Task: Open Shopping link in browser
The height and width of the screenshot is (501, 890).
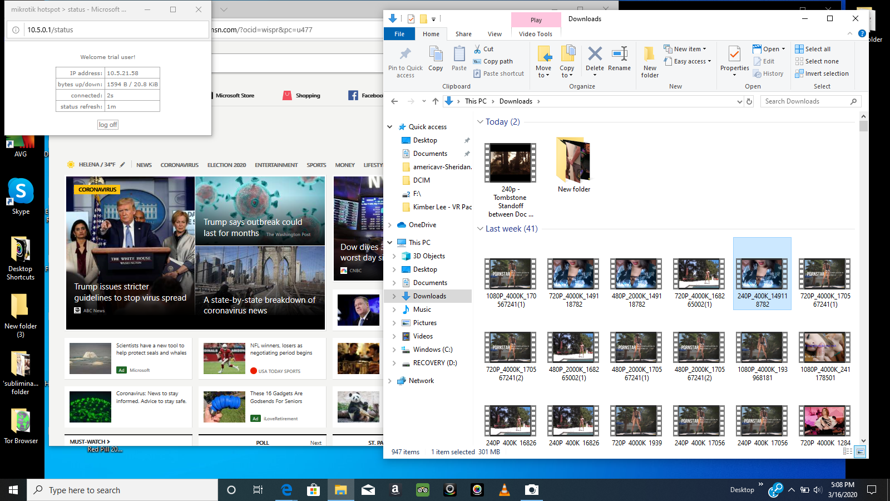Action: coord(301,96)
